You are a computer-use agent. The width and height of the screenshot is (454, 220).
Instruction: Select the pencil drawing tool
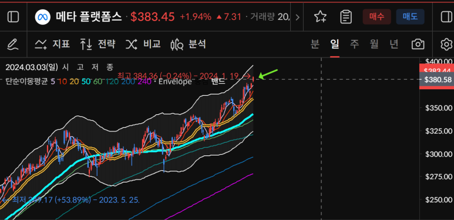(13, 45)
